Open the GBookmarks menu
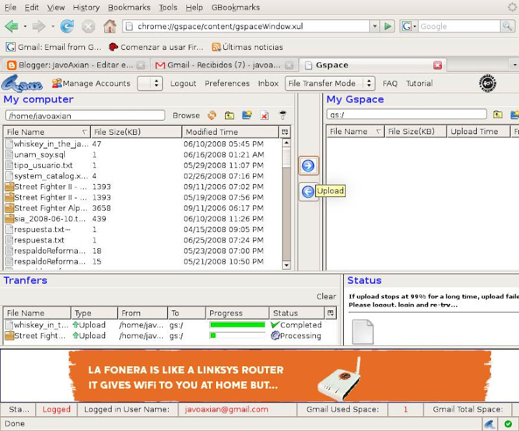The width and height of the screenshot is (519, 431). pyautogui.click(x=235, y=7)
